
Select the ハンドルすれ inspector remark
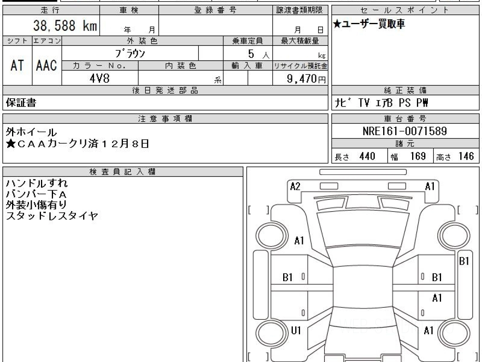[x=37, y=183]
